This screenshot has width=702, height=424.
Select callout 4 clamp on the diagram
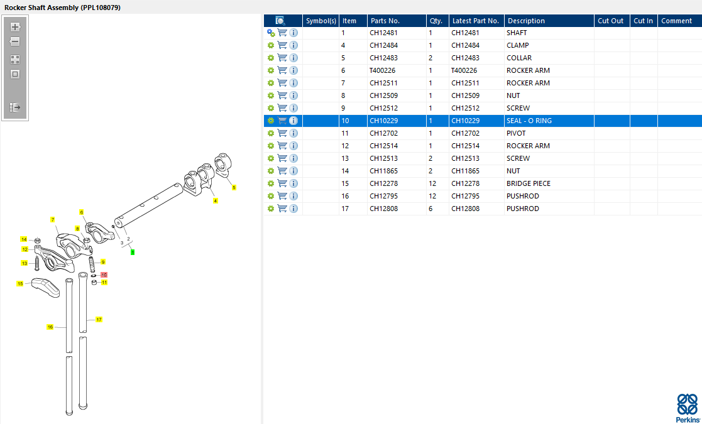click(216, 201)
